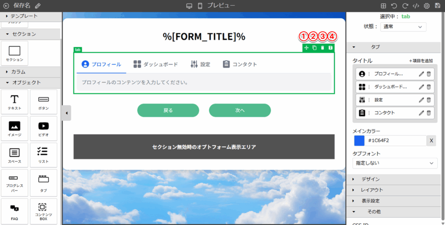
Task: Expand the デザイン section
Action: click(370, 179)
